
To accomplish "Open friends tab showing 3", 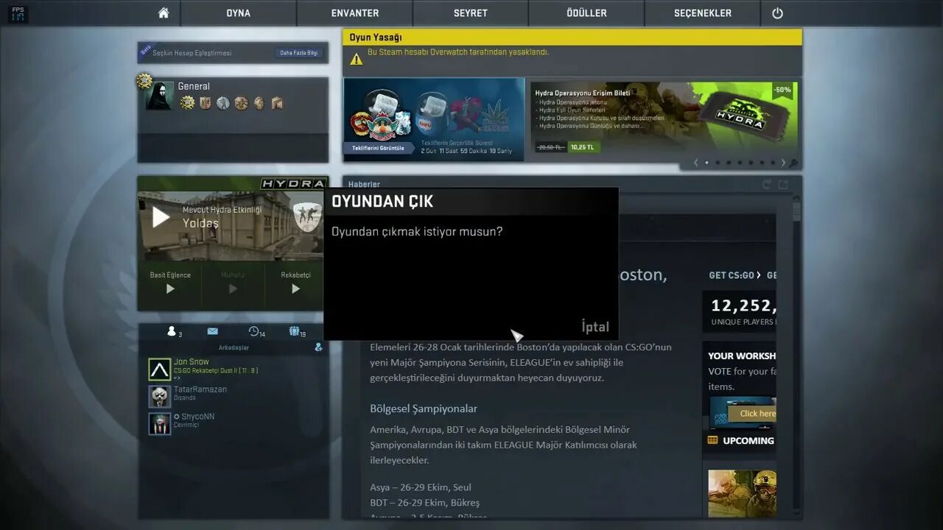I will (174, 332).
